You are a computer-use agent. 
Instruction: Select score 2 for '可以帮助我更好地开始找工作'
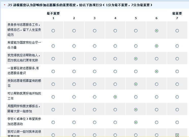(x=74, y=97)
